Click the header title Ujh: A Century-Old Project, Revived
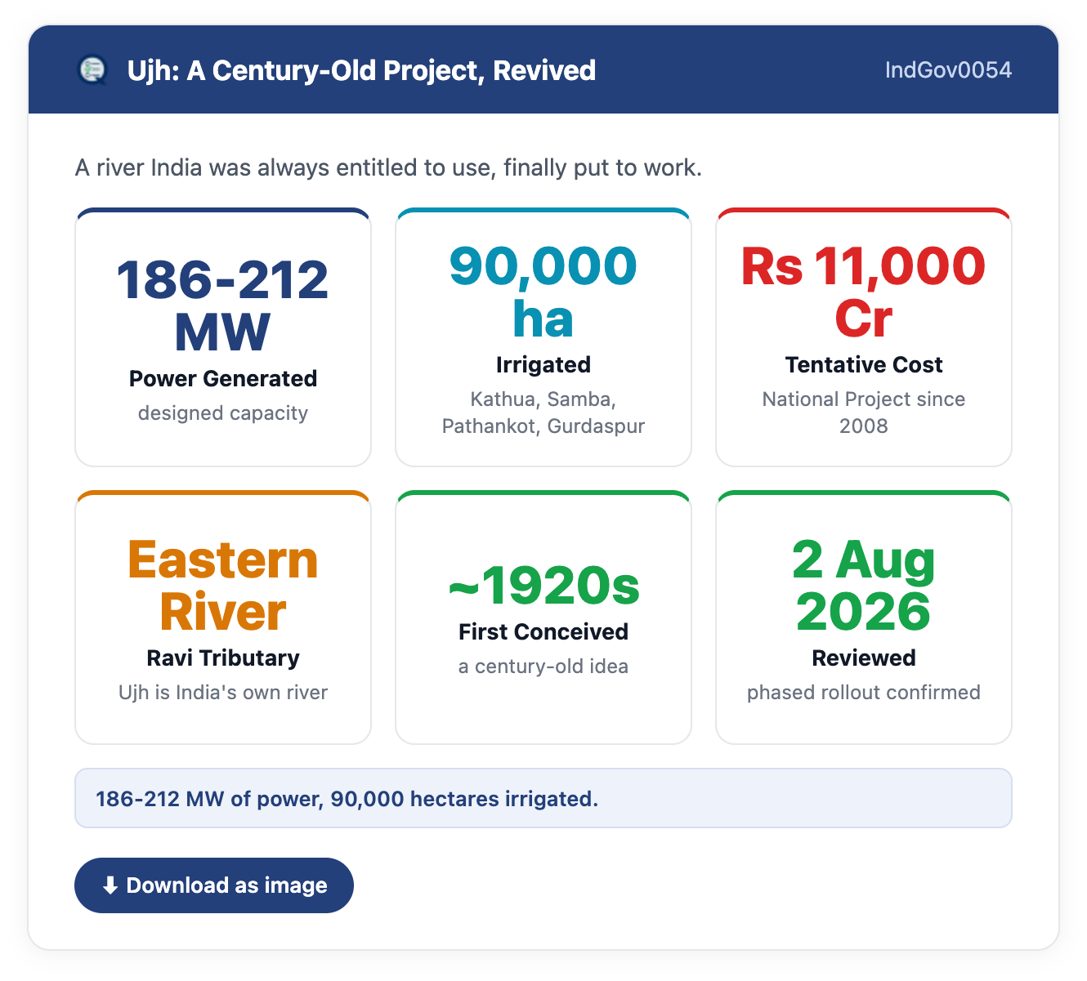Screen dimensions: 1087x981 pos(361,70)
